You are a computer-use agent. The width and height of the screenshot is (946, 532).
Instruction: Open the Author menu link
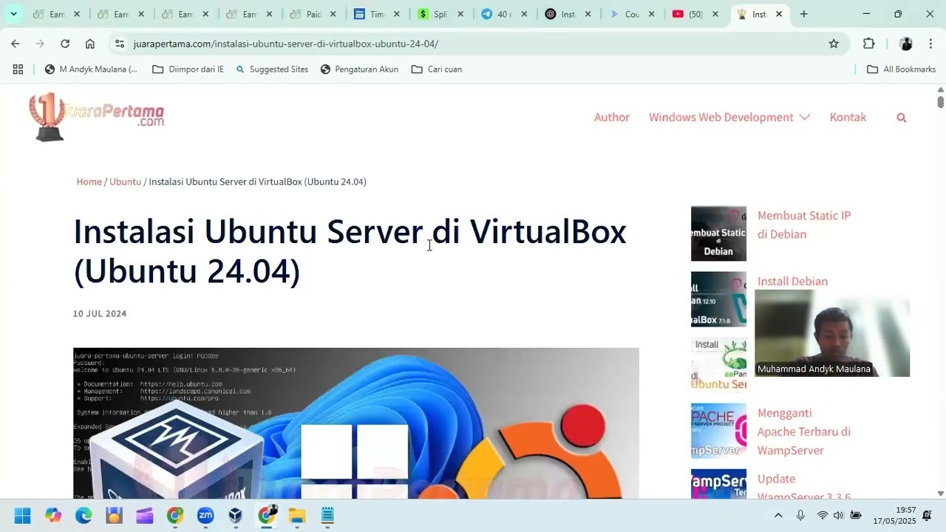[x=612, y=117]
